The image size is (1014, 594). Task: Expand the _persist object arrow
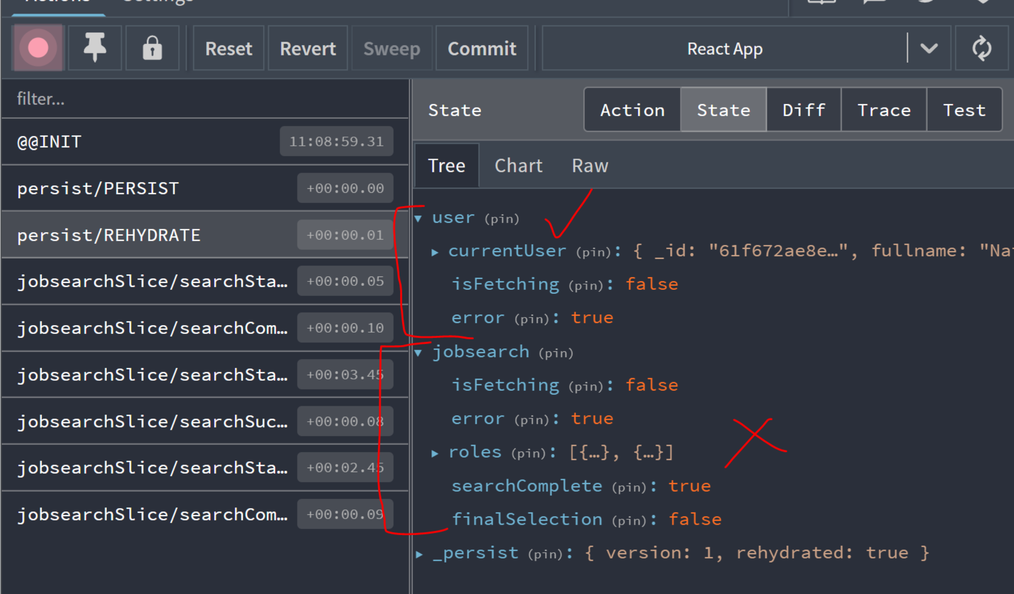[x=419, y=554]
